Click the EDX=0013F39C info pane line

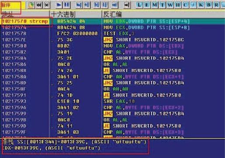pyautogui.click(x=51, y=148)
